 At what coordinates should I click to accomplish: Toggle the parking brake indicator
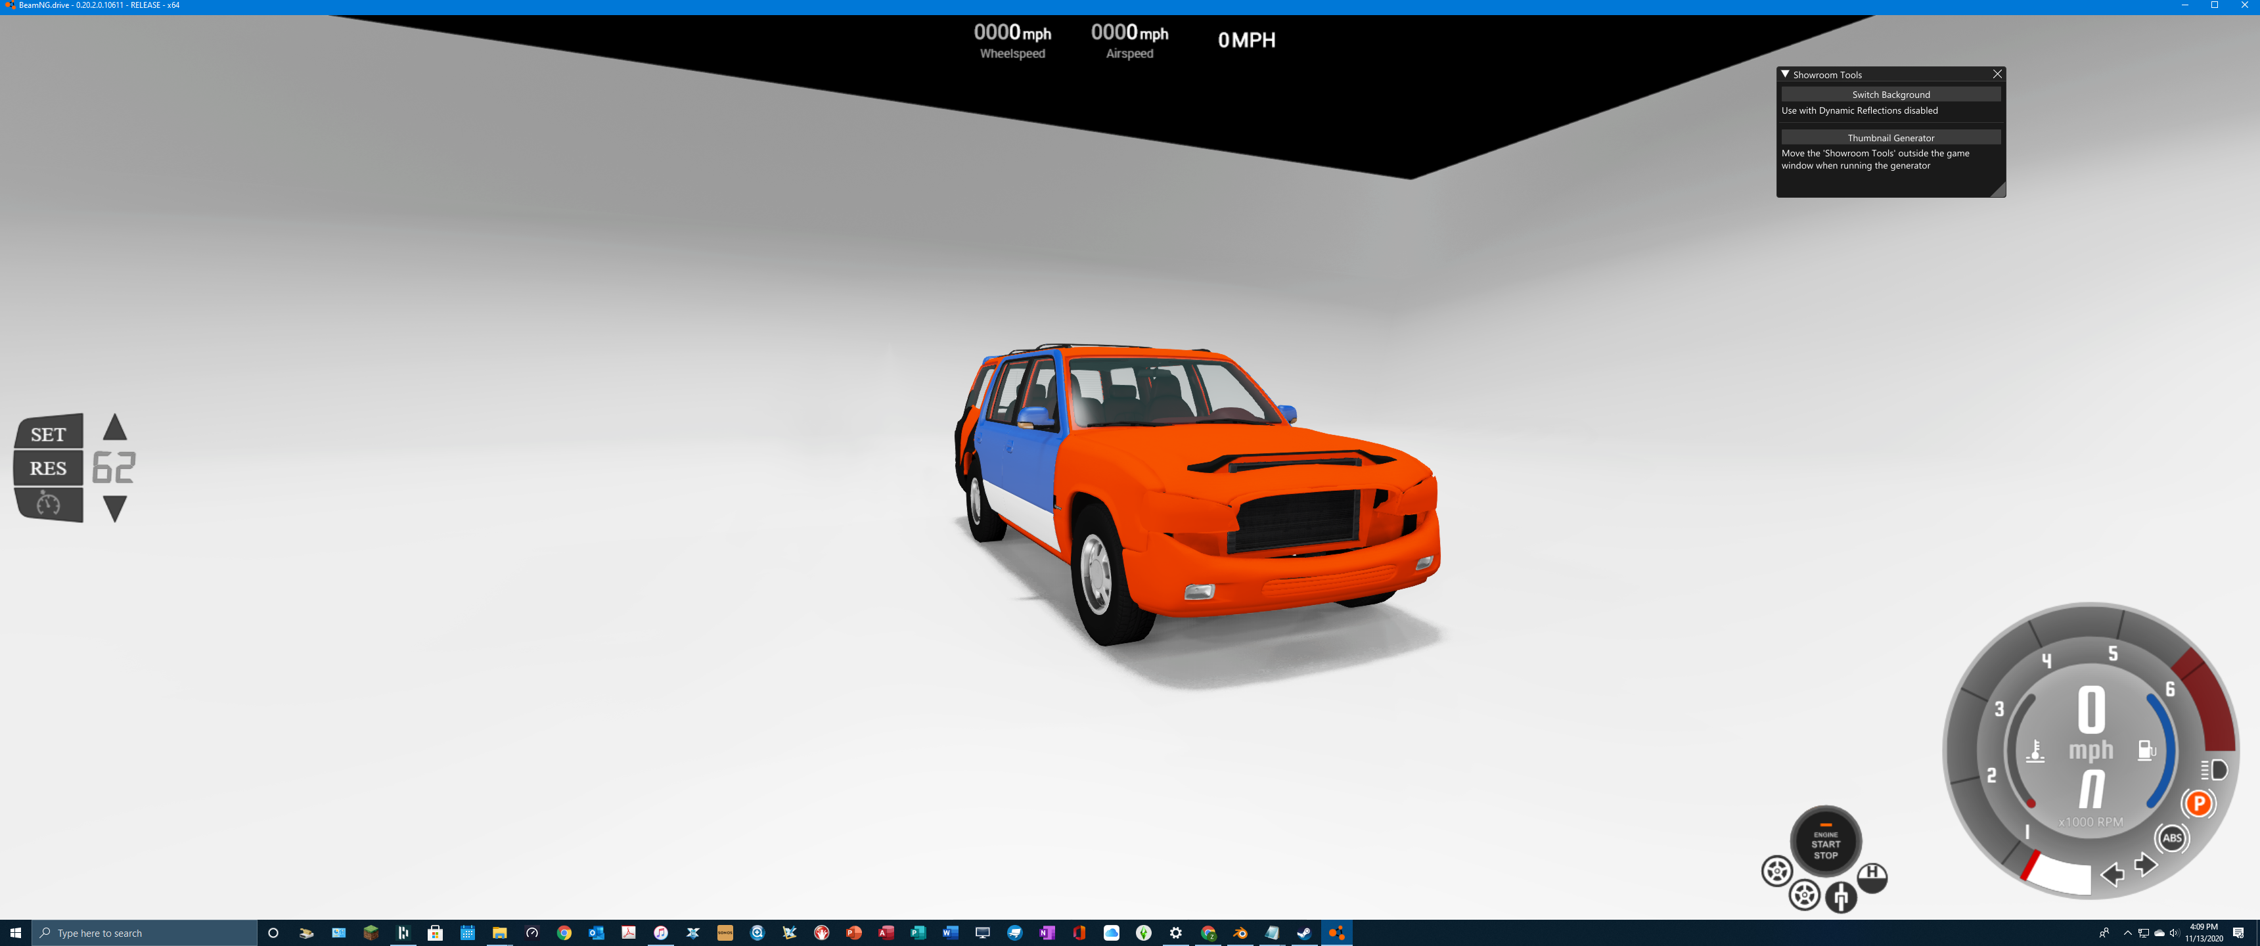pos(2199,803)
